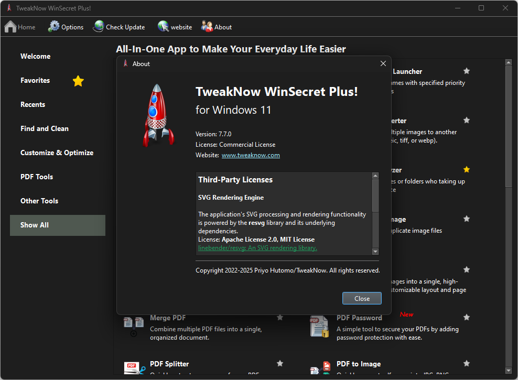Click the Home toolbar label

coord(26,27)
